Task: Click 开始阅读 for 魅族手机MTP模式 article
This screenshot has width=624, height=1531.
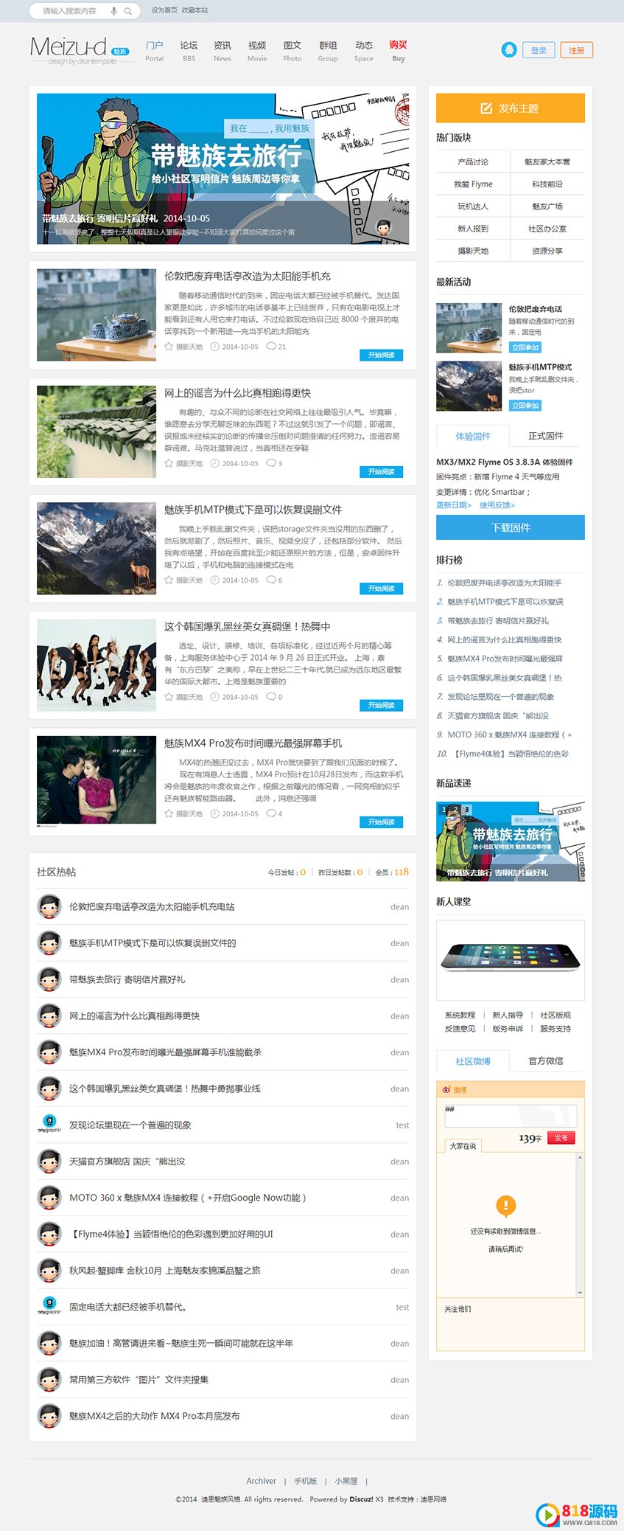Action: pos(382,589)
